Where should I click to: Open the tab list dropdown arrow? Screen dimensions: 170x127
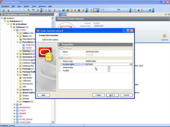(166, 14)
